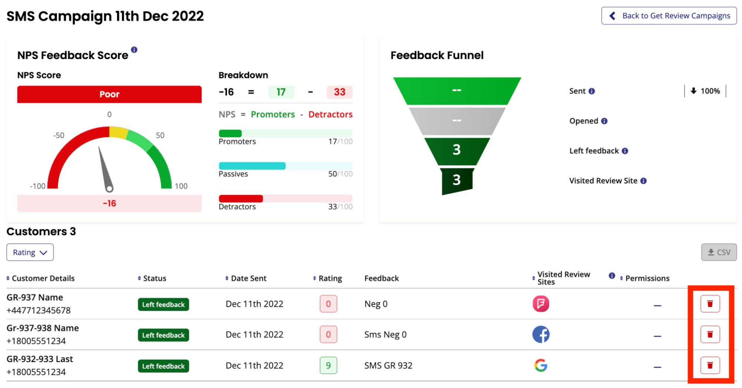The height and width of the screenshot is (388, 742).
Task: Show info tooltip for Left feedback funnel stage
Action: click(x=625, y=151)
